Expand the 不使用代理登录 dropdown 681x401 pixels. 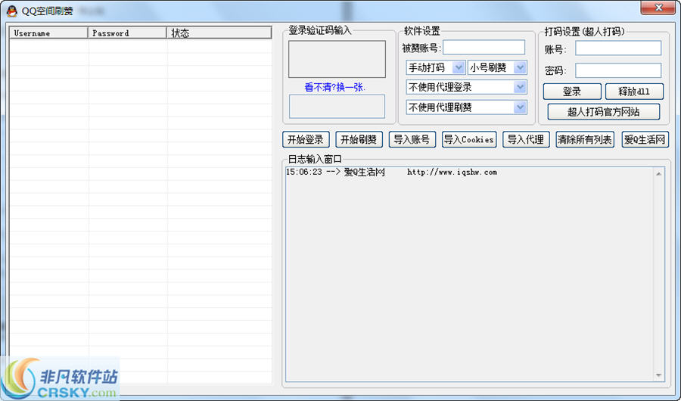coord(466,87)
